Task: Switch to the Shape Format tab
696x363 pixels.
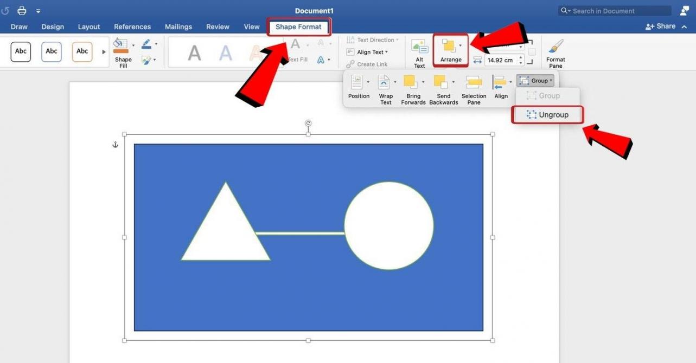Action: pos(299,27)
